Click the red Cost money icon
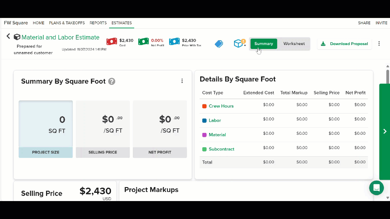This screenshot has height=219, width=390. click(x=112, y=41)
